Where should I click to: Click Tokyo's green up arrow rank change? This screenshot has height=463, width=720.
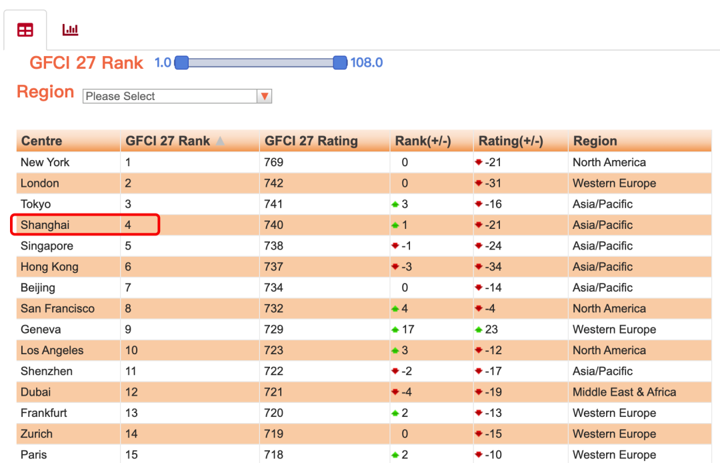click(x=395, y=204)
